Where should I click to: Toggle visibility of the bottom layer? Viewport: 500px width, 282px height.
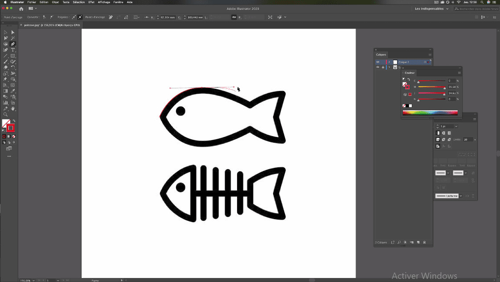378,67
